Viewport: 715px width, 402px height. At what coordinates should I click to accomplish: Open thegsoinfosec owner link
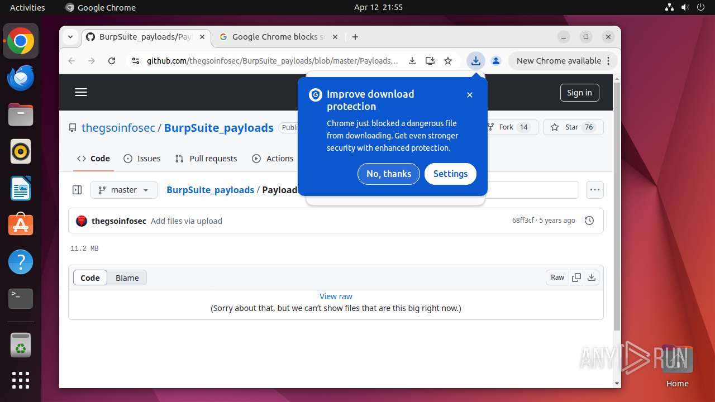[x=118, y=127]
